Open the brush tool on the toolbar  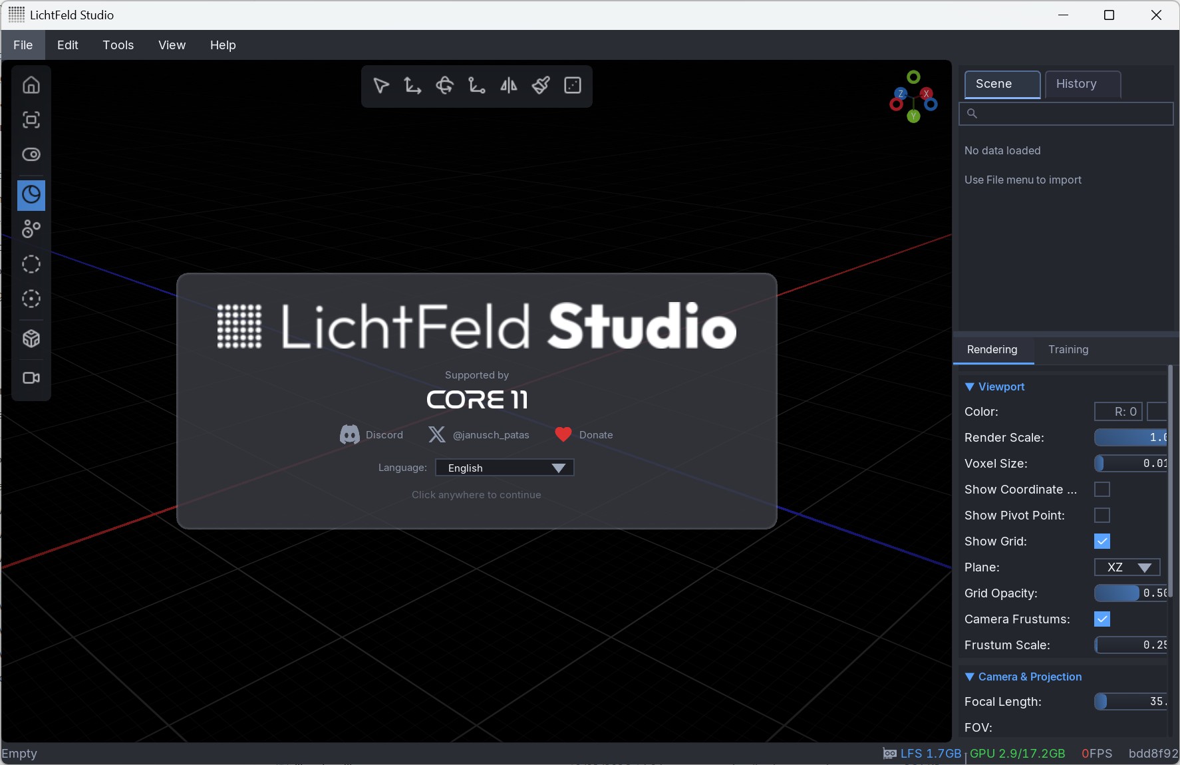pos(540,86)
